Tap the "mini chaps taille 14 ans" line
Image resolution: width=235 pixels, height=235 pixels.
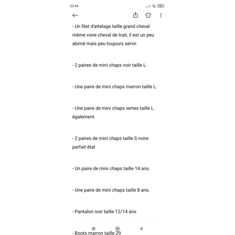click(x=111, y=169)
